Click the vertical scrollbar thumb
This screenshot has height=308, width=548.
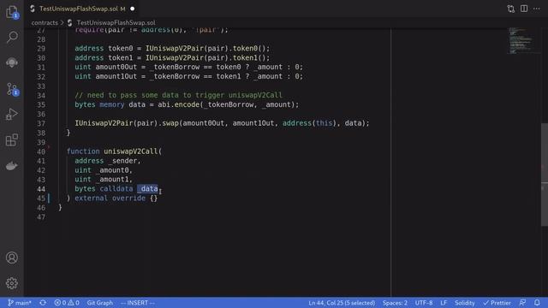click(545, 175)
